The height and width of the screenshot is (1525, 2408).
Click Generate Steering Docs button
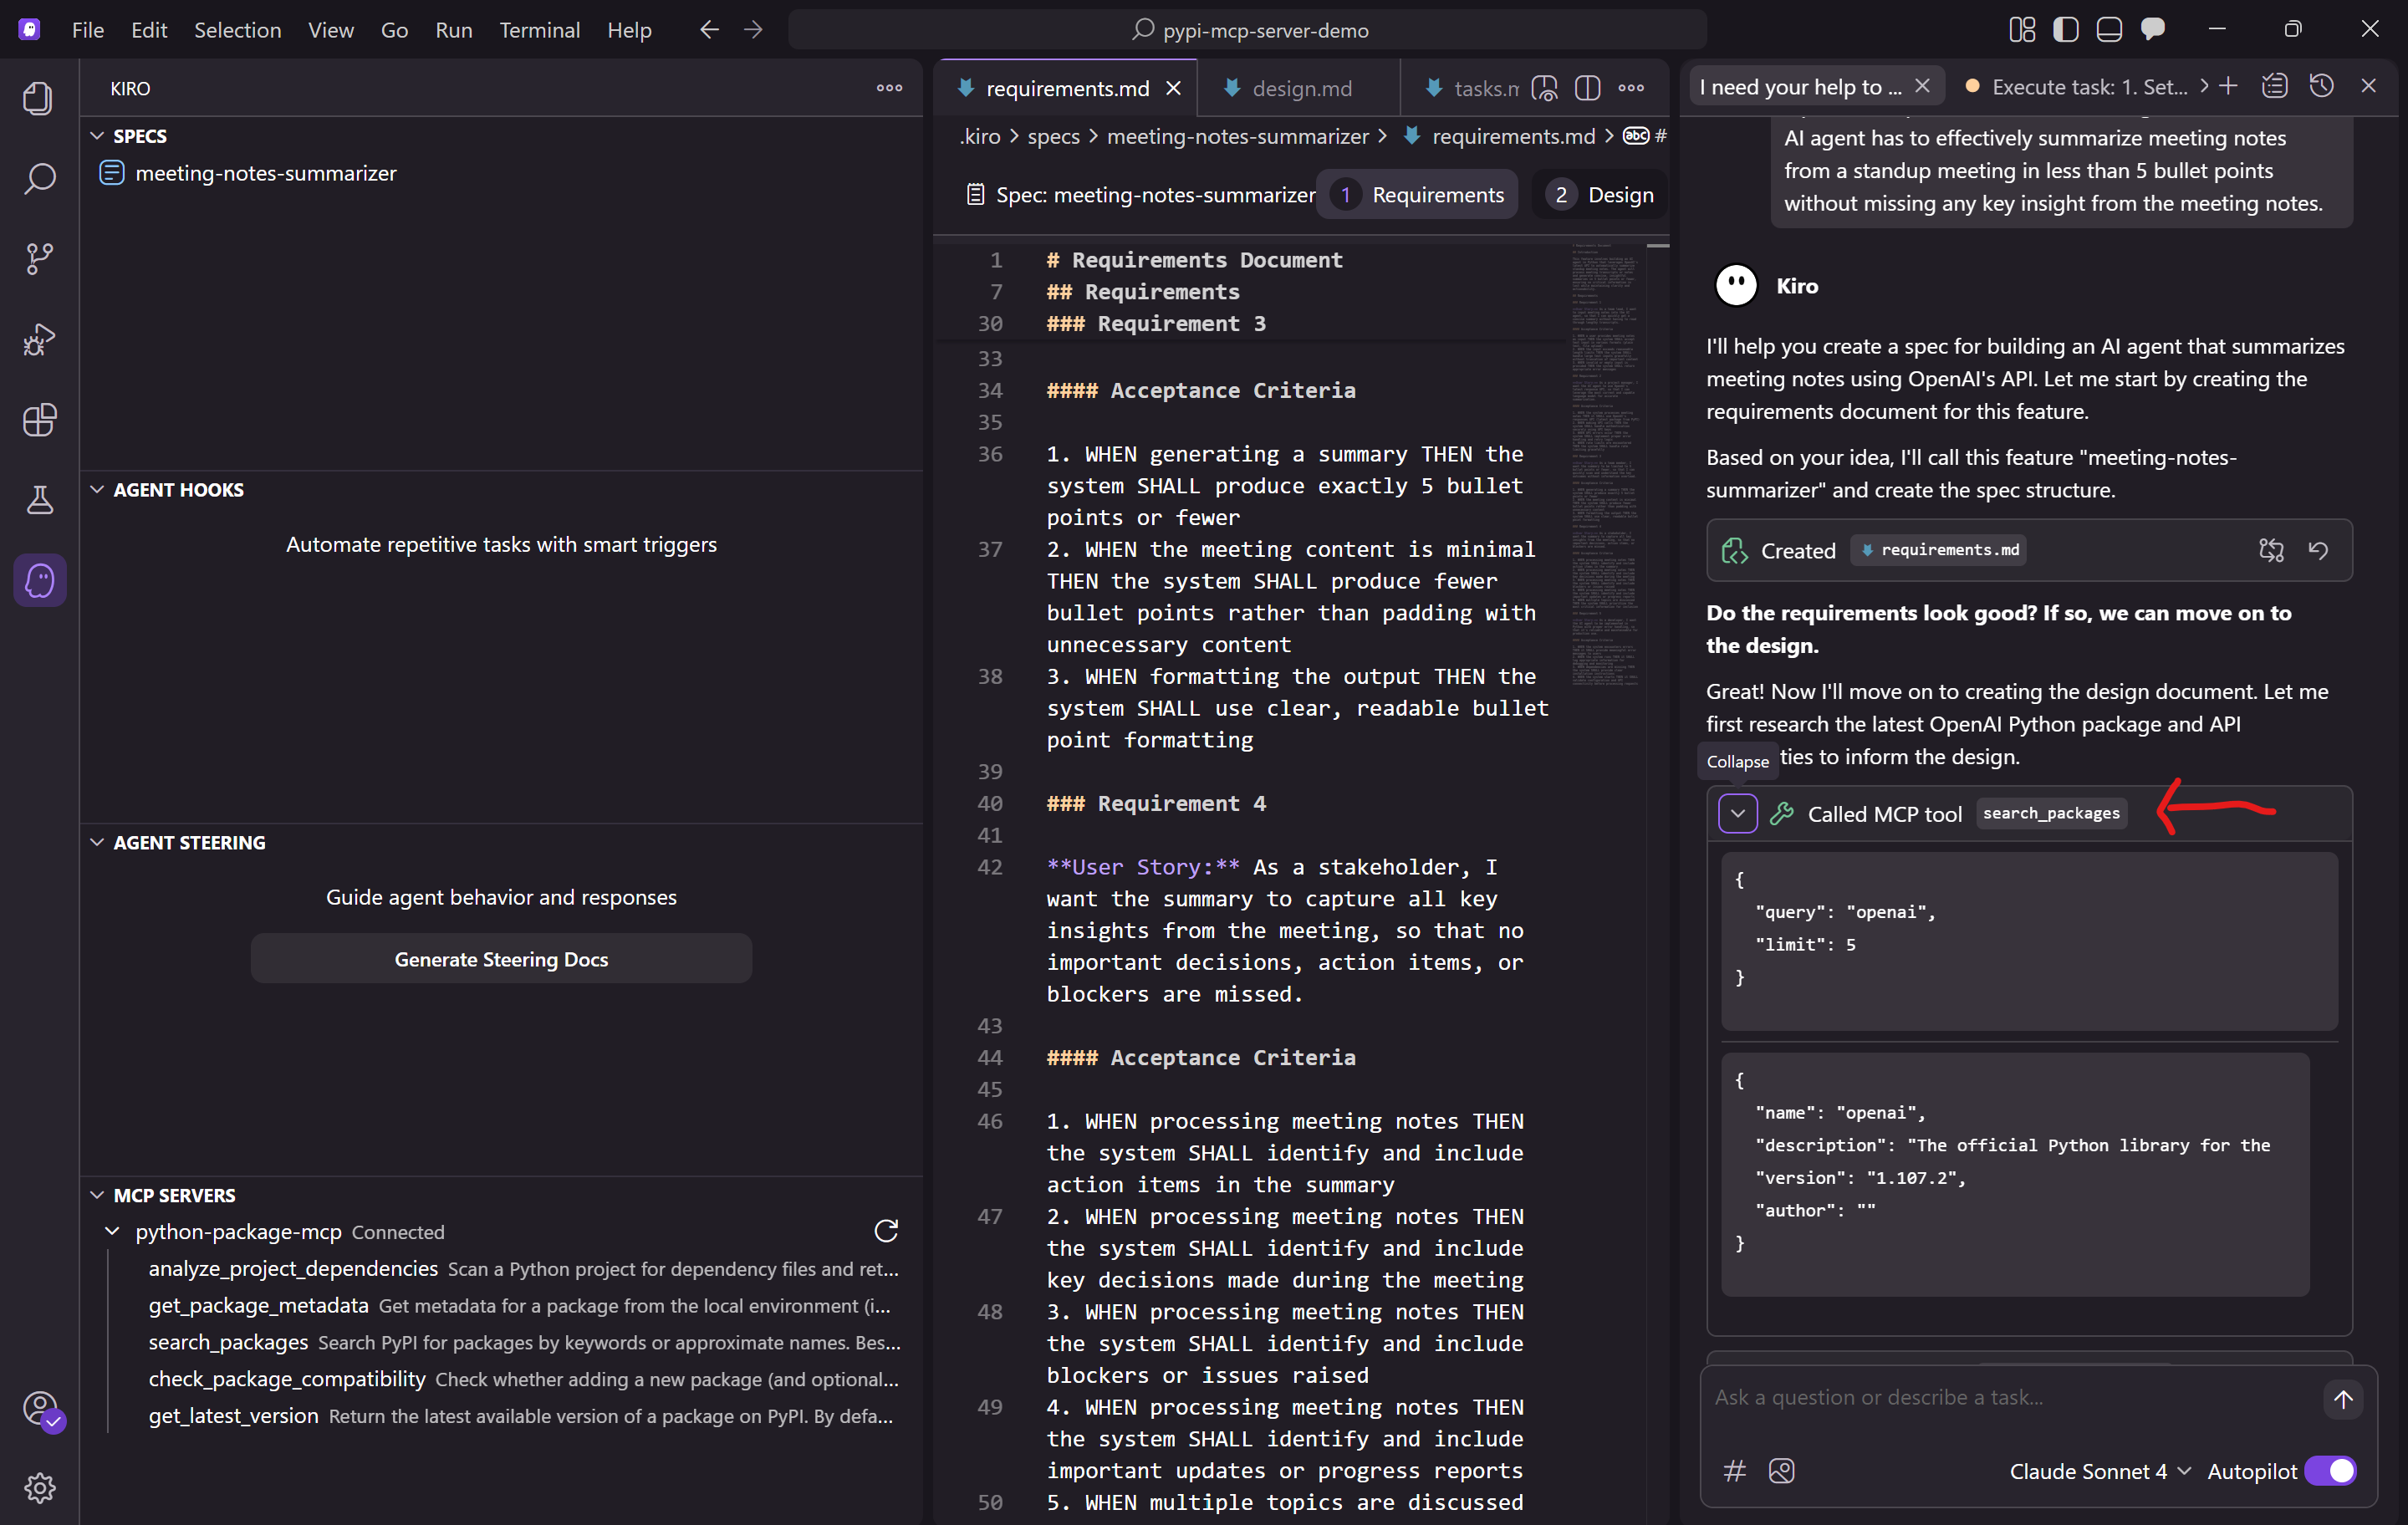(x=501, y=959)
